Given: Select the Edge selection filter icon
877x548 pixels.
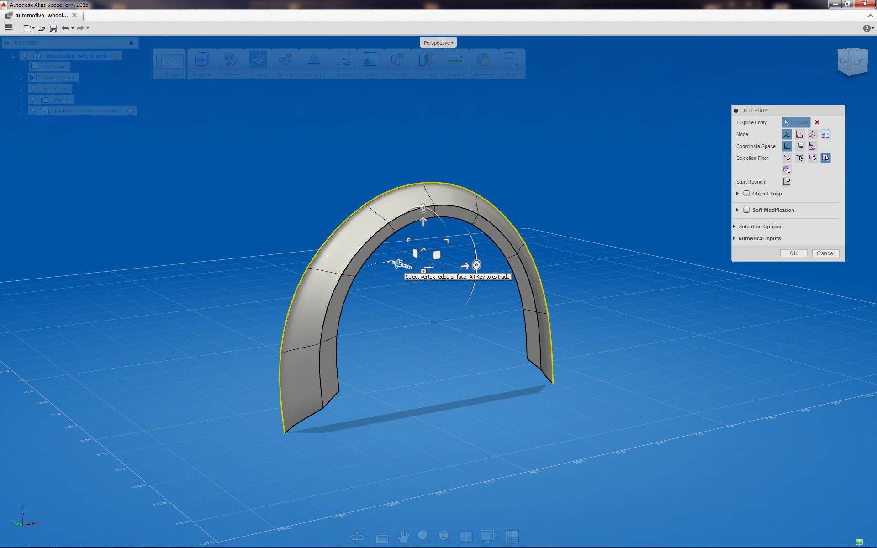Looking at the screenshot, I should [800, 158].
